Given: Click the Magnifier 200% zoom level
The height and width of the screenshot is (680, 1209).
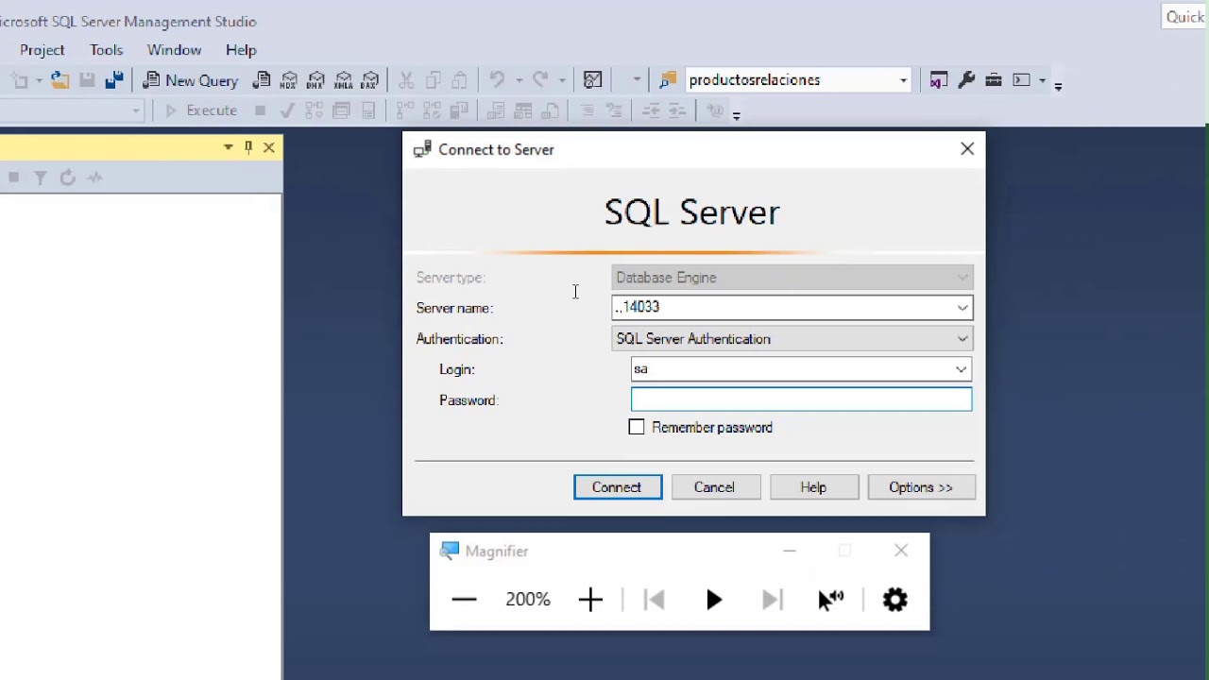Looking at the screenshot, I should pos(527,600).
